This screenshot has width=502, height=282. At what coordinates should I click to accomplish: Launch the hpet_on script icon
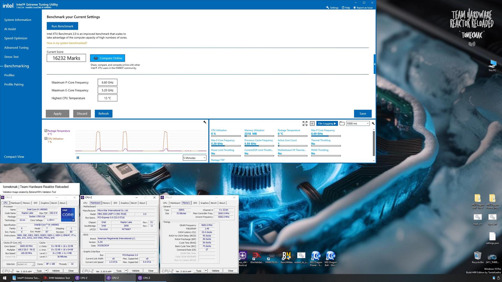point(478,219)
